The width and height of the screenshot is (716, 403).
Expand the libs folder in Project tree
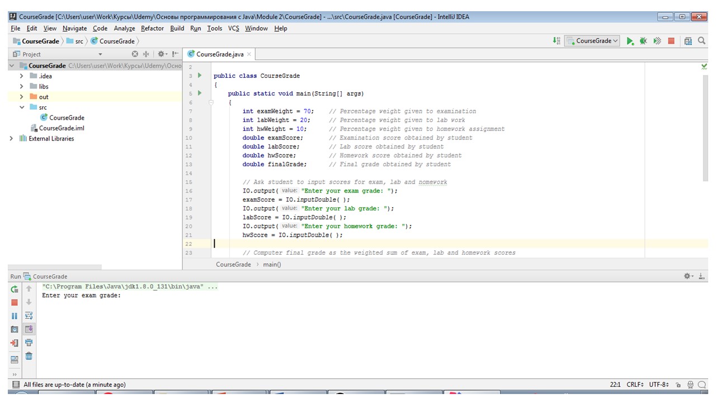pyautogui.click(x=22, y=86)
